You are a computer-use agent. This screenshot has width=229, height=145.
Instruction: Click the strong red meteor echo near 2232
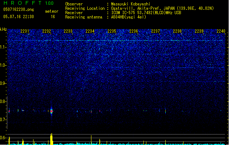pyautogui.click(x=51, y=111)
